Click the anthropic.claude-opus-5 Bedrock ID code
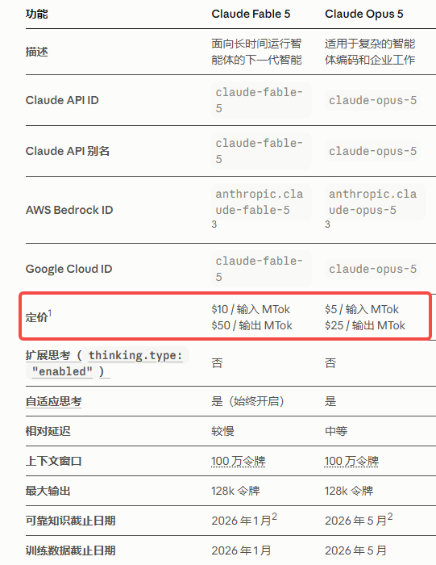The height and width of the screenshot is (565, 436). (x=375, y=202)
